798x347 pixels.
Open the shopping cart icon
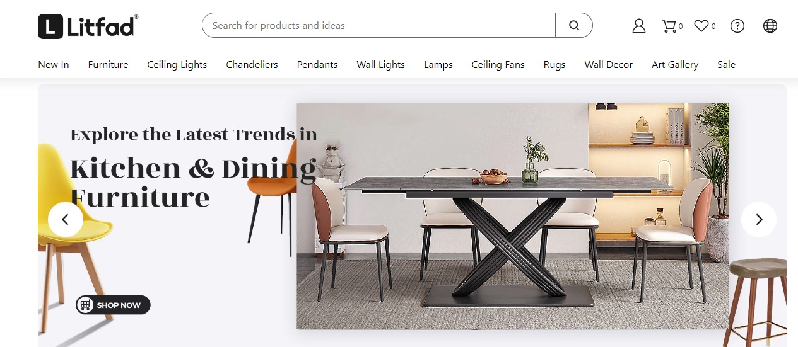tap(672, 26)
